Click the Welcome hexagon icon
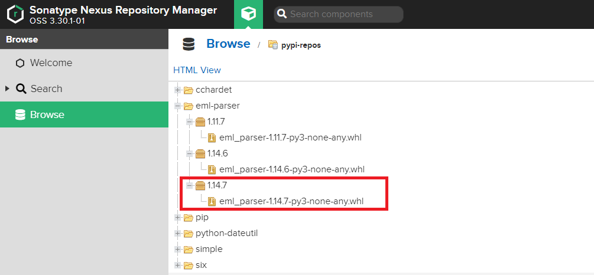Viewport: 594px width, 275px height. [20, 63]
